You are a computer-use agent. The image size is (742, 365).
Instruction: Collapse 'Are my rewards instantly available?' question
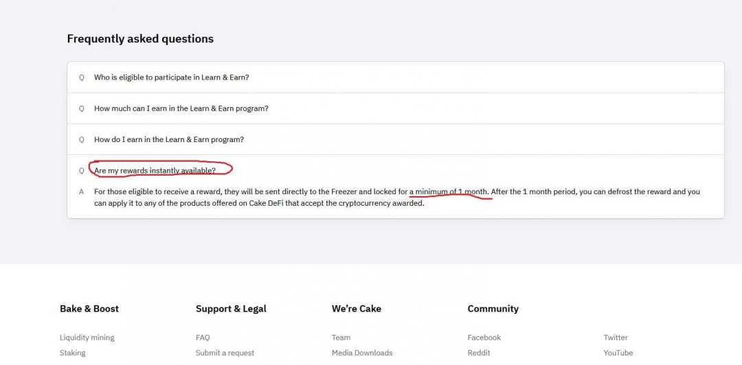[x=155, y=170]
